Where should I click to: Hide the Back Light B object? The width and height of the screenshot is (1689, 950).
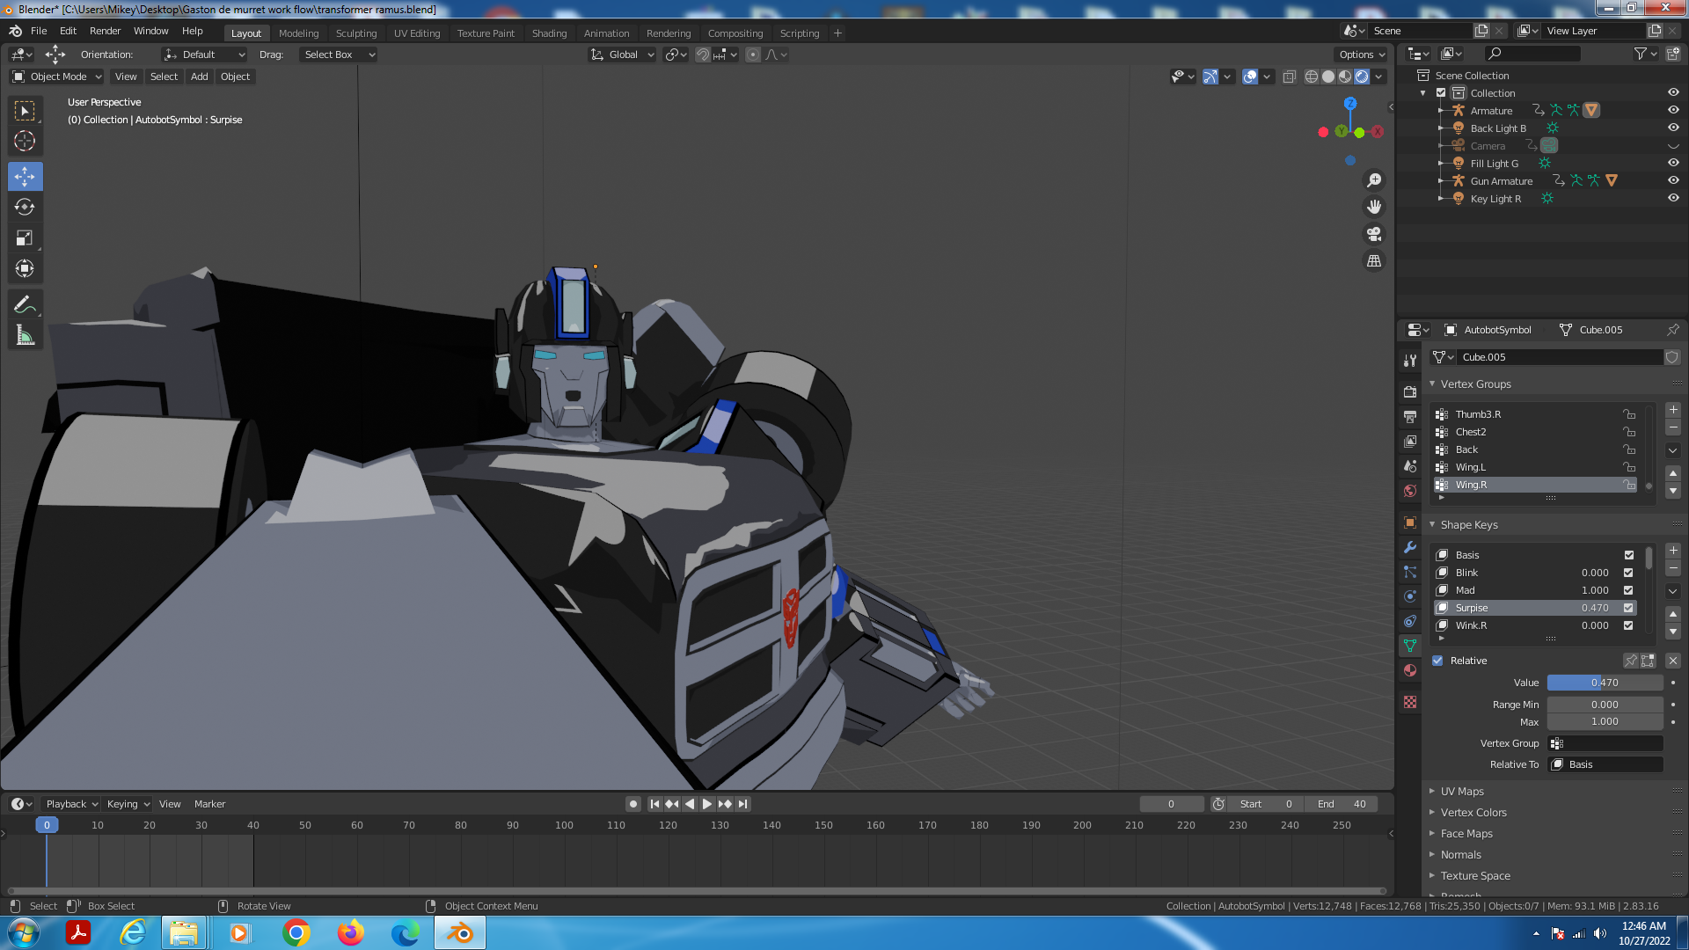point(1673,128)
